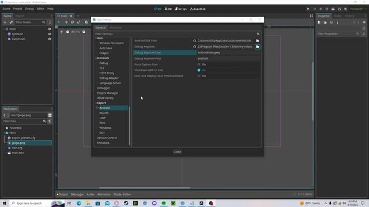Collapse the main node in the Scene tree
Image resolution: width=369 pixels, height=207 pixels.
4,29
